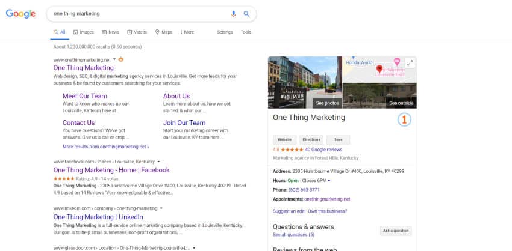Switch to the News tab
The image size is (512, 251).
(111, 32)
